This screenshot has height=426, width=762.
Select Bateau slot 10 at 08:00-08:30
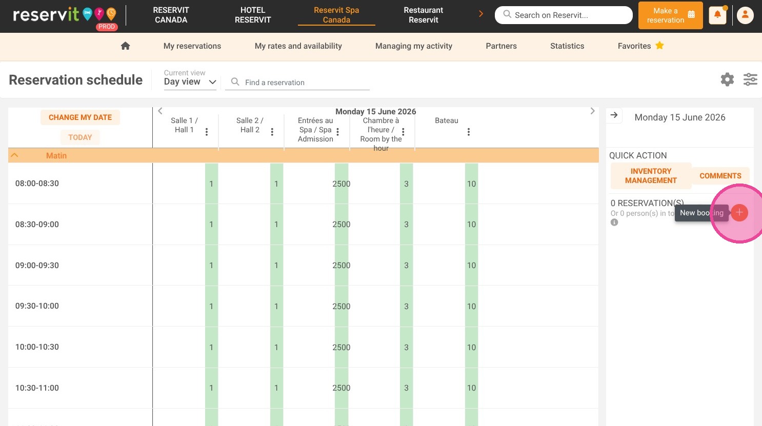[471, 184]
